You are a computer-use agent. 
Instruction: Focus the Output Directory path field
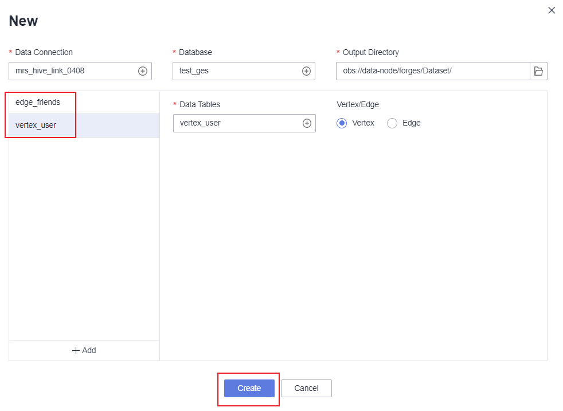click(x=432, y=71)
